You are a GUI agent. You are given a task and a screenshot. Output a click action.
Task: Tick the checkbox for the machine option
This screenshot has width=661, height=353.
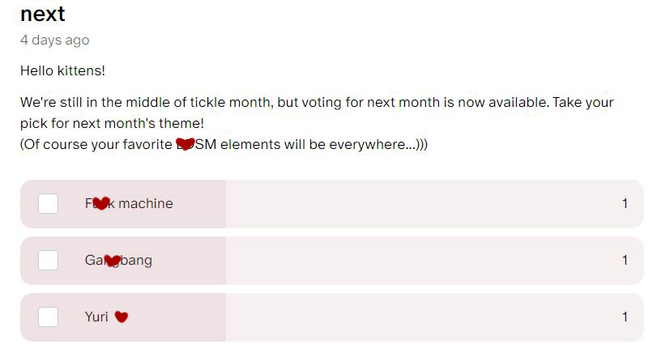coord(48,204)
